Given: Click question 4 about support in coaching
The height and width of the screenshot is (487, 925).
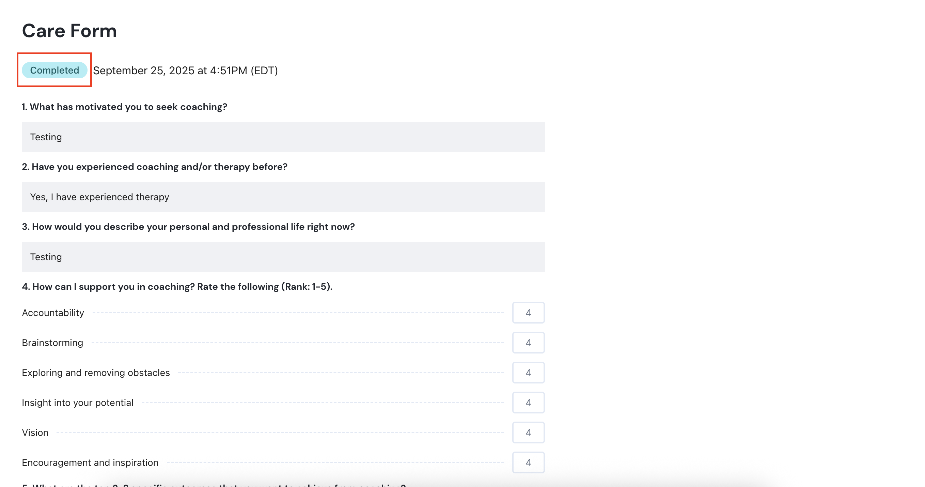Looking at the screenshot, I should tap(177, 287).
